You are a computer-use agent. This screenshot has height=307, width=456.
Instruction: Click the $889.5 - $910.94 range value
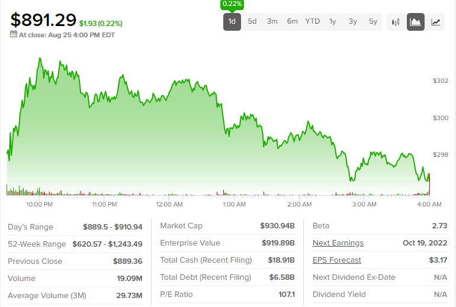[113, 227]
